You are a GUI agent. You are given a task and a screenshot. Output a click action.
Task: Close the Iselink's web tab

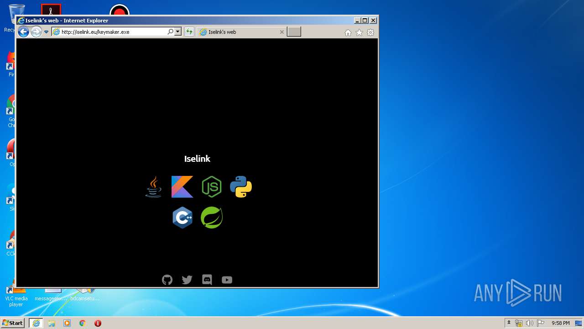coord(282,32)
